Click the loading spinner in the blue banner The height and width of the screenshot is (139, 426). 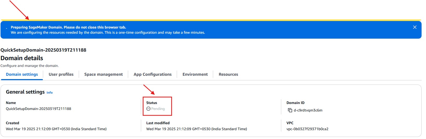(x=6, y=28)
